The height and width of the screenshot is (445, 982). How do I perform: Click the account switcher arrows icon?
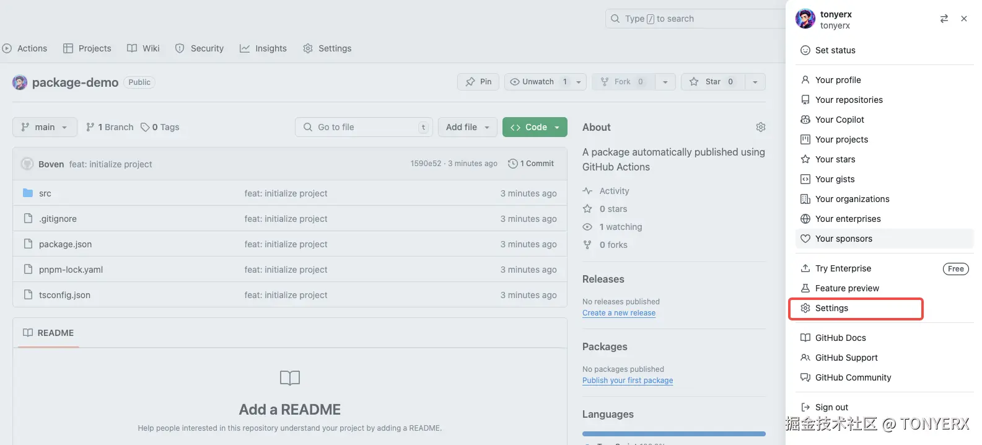point(944,19)
